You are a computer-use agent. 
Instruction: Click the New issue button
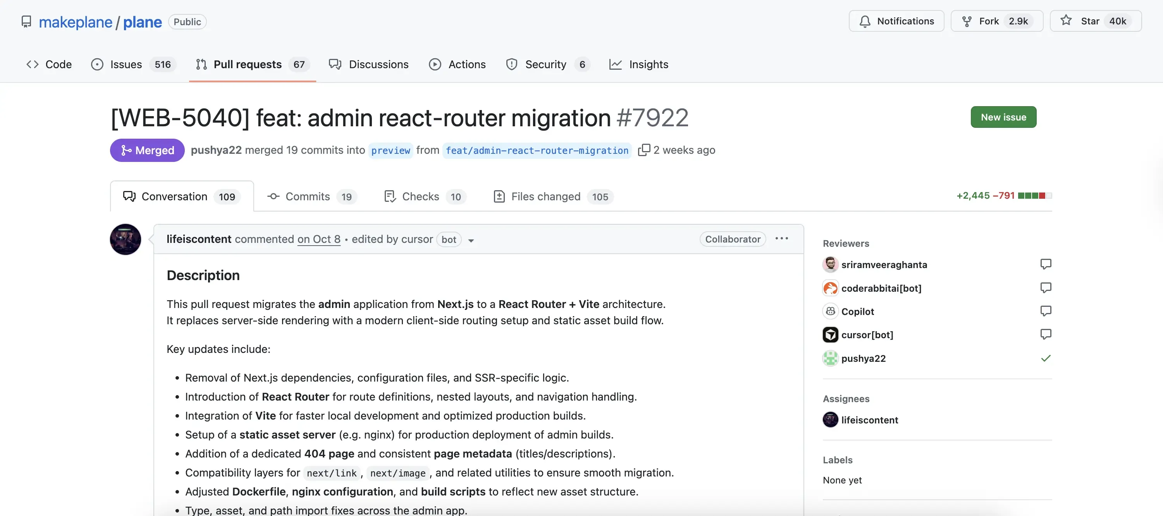[x=1003, y=117]
